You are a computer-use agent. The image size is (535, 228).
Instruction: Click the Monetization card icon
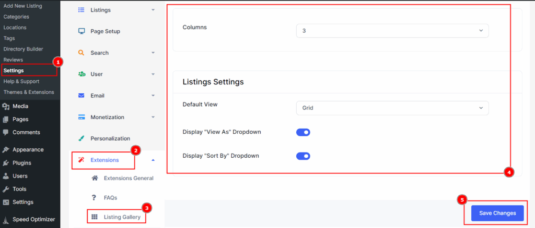[82, 117]
